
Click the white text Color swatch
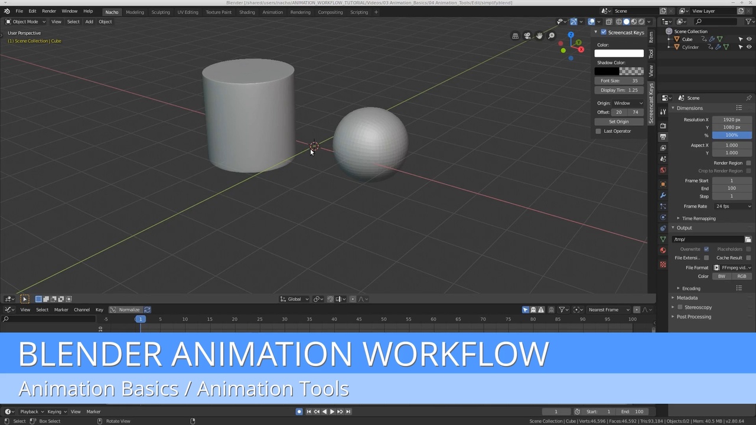pos(619,54)
